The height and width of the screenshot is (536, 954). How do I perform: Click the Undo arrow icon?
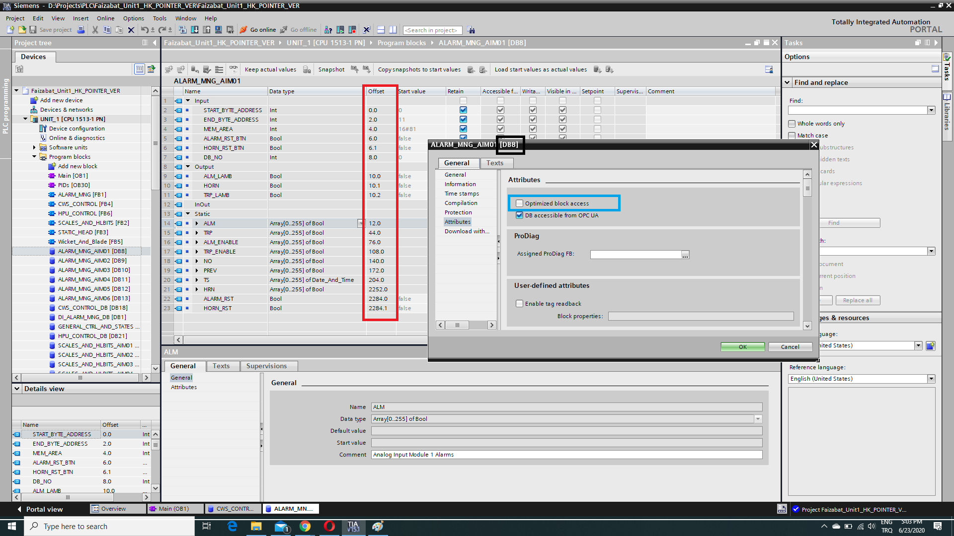coord(144,30)
